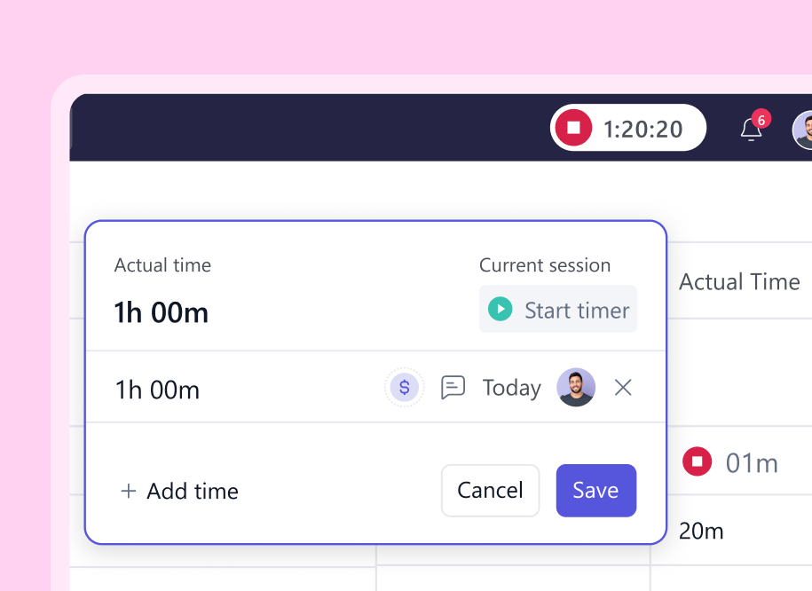This screenshot has height=591, width=812.
Task: Open the comment note icon
Action: pyautogui.click(x=453, y=388)
